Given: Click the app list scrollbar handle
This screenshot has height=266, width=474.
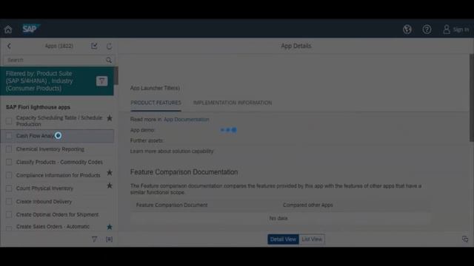Looking at the screenshot, I should click(x=116, y=75).
